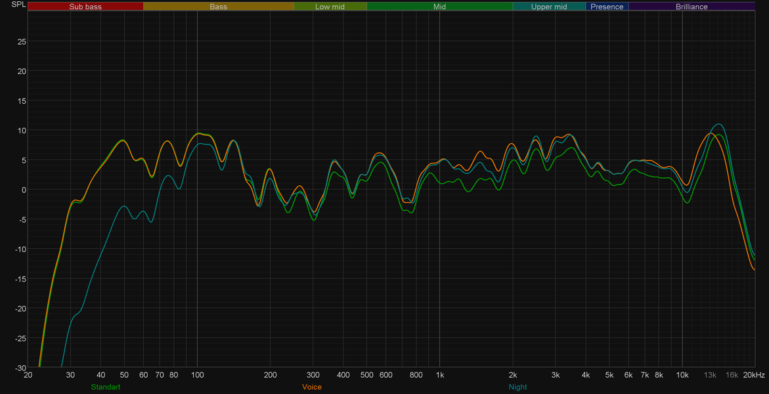The width and height of the screenshot is (769, 394).
Task: Click the 100 Hz frequency axis label
Action: click(197, 375)
